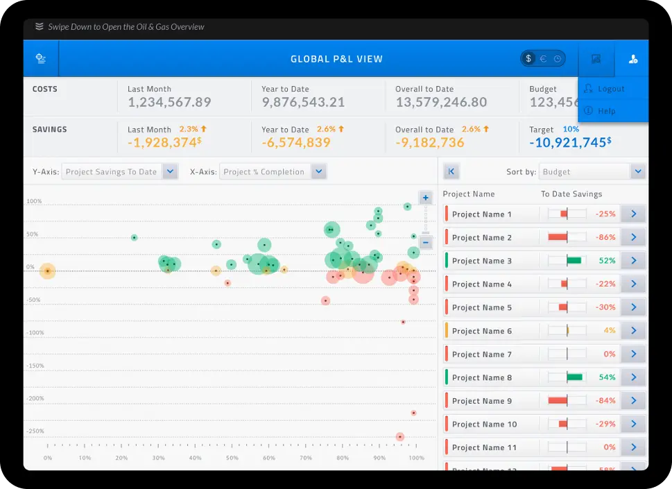Open the user account icon
The image size is (672, 489).
pos(632,59)
